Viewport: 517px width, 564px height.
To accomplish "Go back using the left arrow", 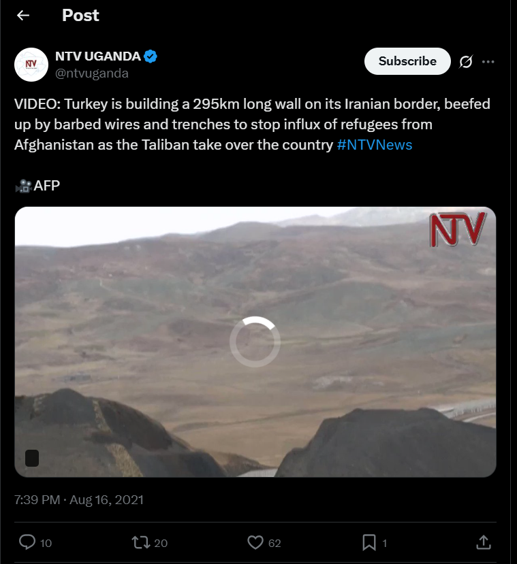I will tap(23, 15).
